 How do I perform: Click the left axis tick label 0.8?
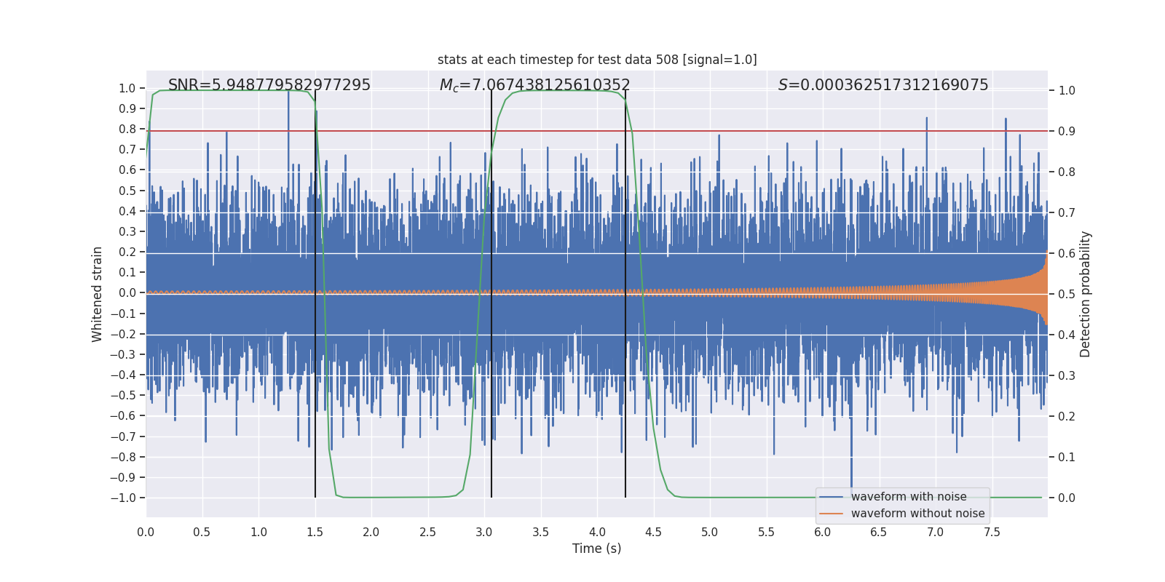127,129
